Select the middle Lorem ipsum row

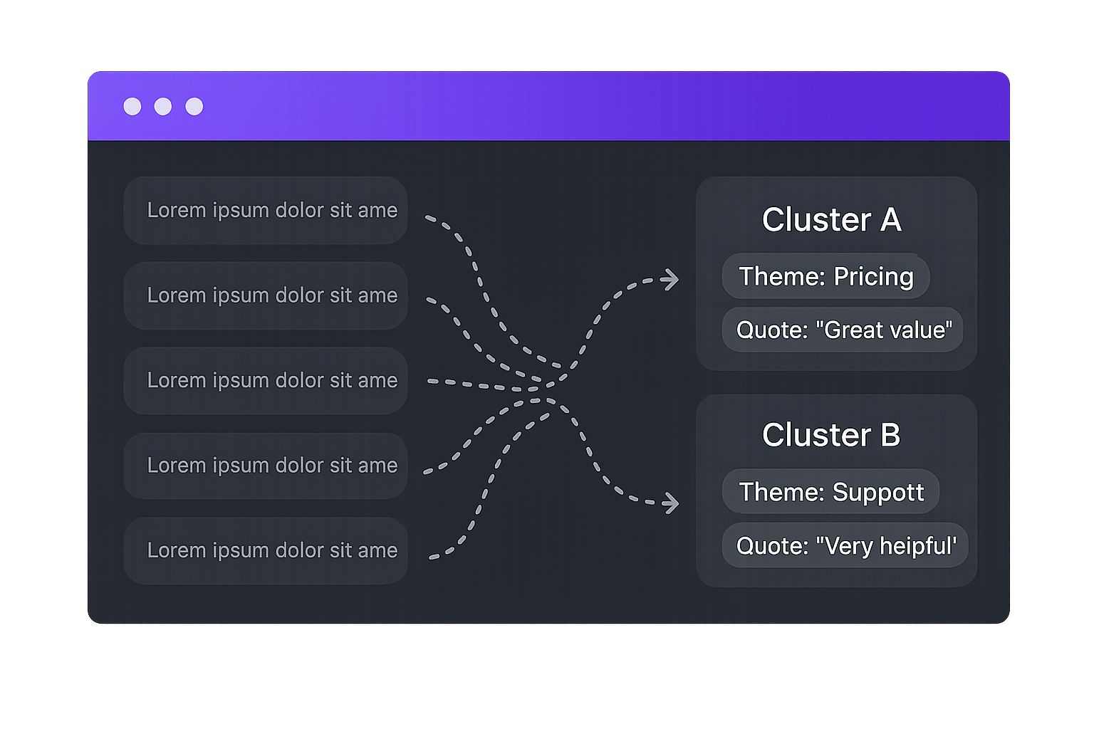pos(266,381)
